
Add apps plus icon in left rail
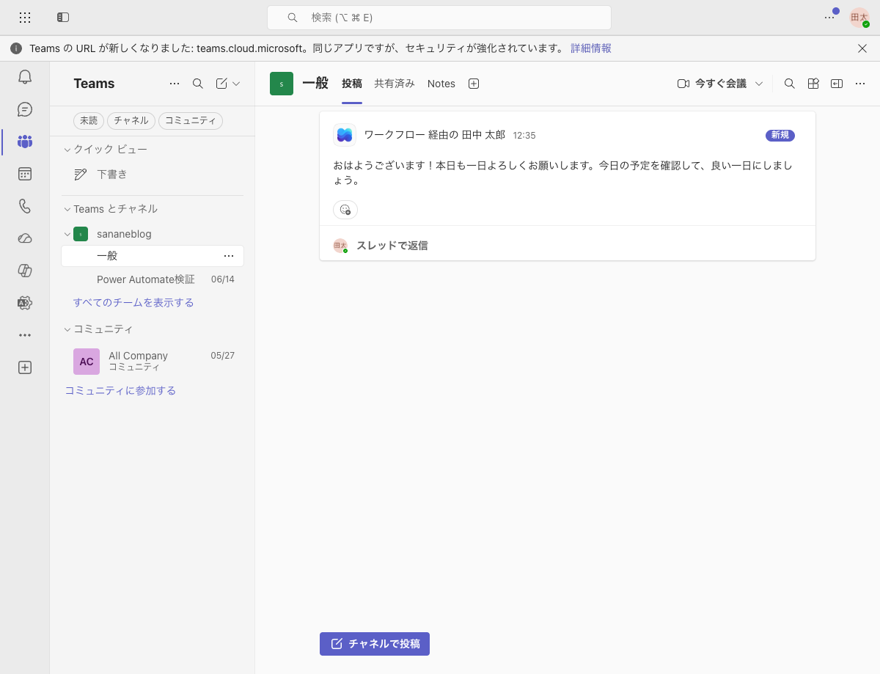25,367
